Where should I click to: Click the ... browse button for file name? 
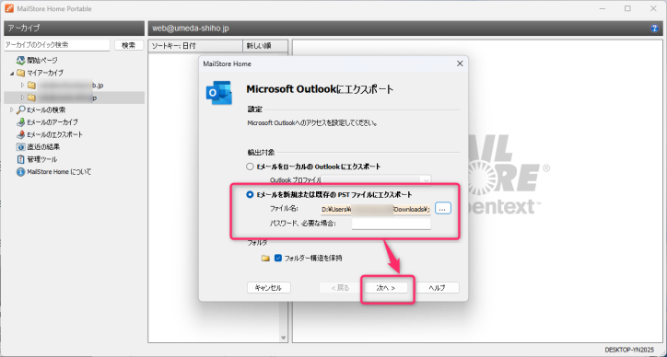click(443, 209)
